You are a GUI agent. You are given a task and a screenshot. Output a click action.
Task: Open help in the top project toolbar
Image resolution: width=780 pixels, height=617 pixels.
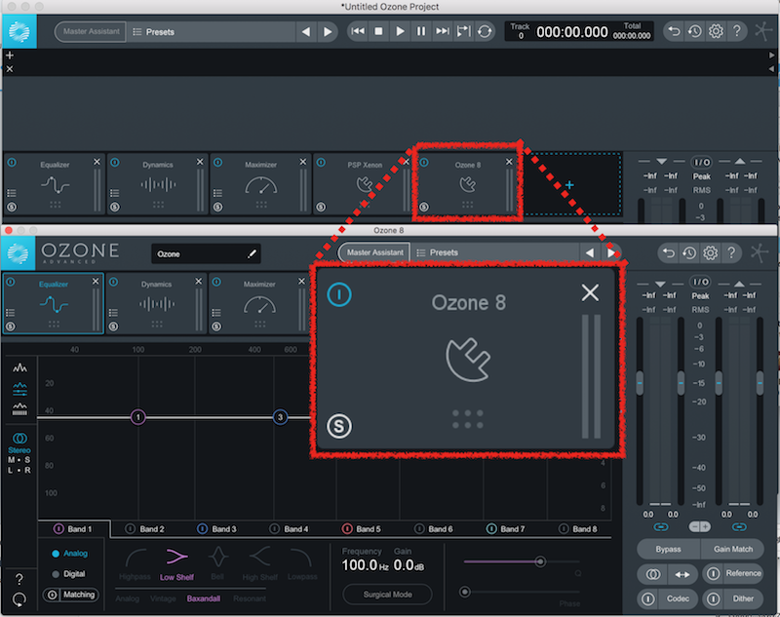(737, 31)
